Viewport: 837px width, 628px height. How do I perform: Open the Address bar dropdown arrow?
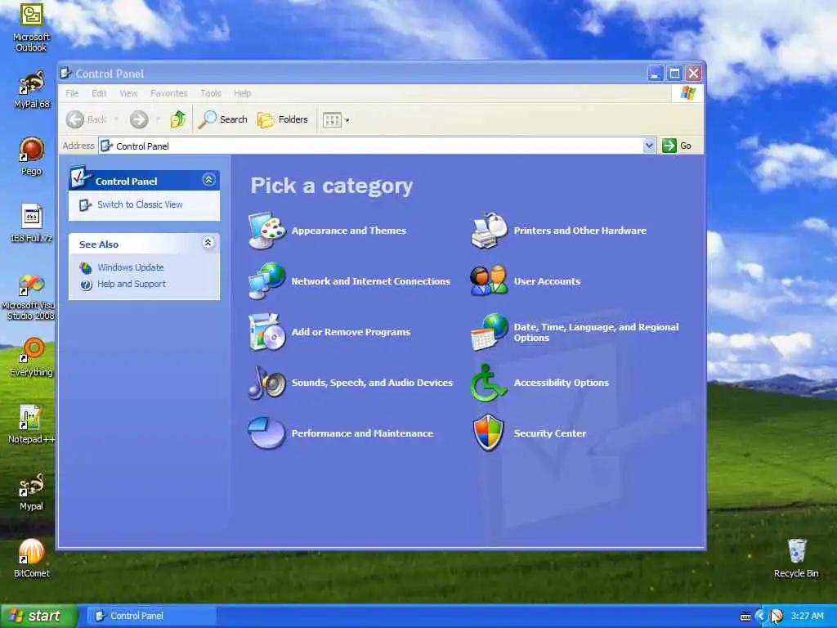tap(649, 146)
